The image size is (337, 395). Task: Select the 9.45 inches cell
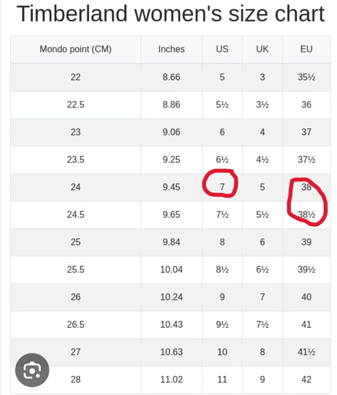(x=172, y=187)
